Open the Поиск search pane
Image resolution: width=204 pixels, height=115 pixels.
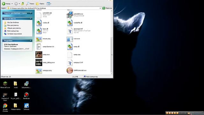30,4
